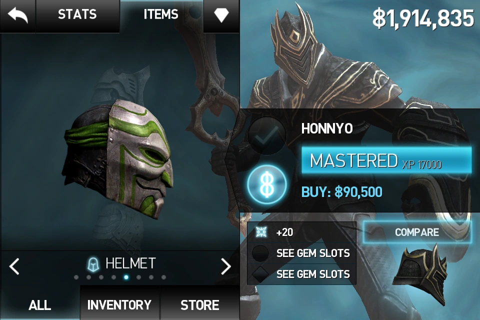Tap the equipped dark helmet thumbnail
Screen dimensions: 480x320
(x=420, y=272)
